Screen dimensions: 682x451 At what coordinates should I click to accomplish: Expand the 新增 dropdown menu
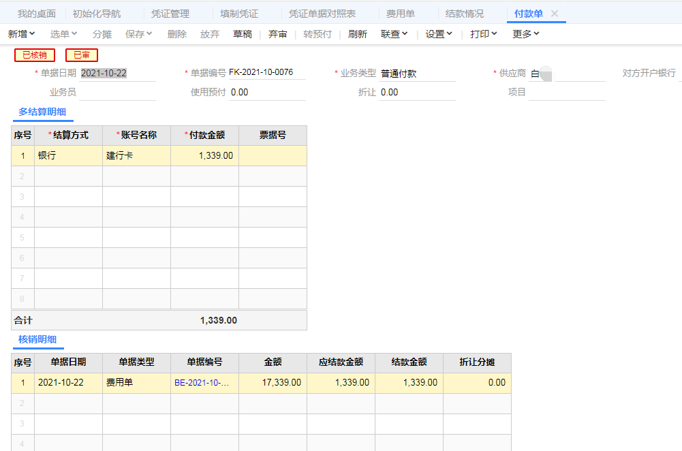[x=21, y=34]
